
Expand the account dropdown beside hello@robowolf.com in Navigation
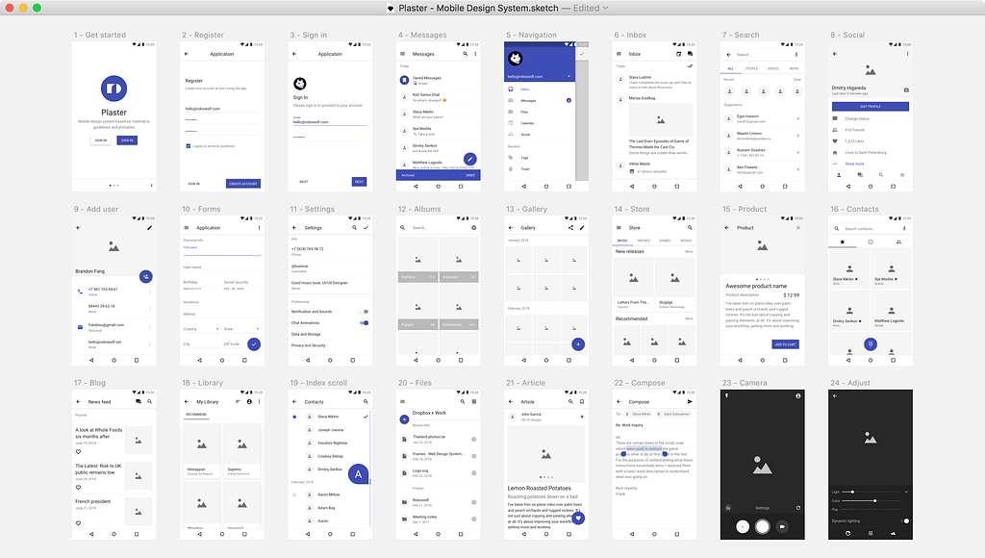[x=569, y=77]
